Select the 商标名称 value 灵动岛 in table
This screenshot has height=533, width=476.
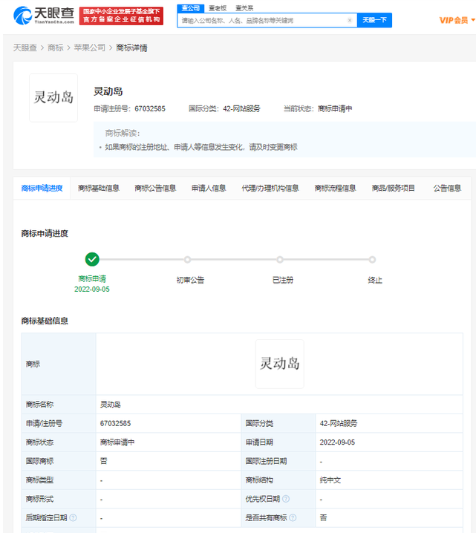tap(110, 405)
